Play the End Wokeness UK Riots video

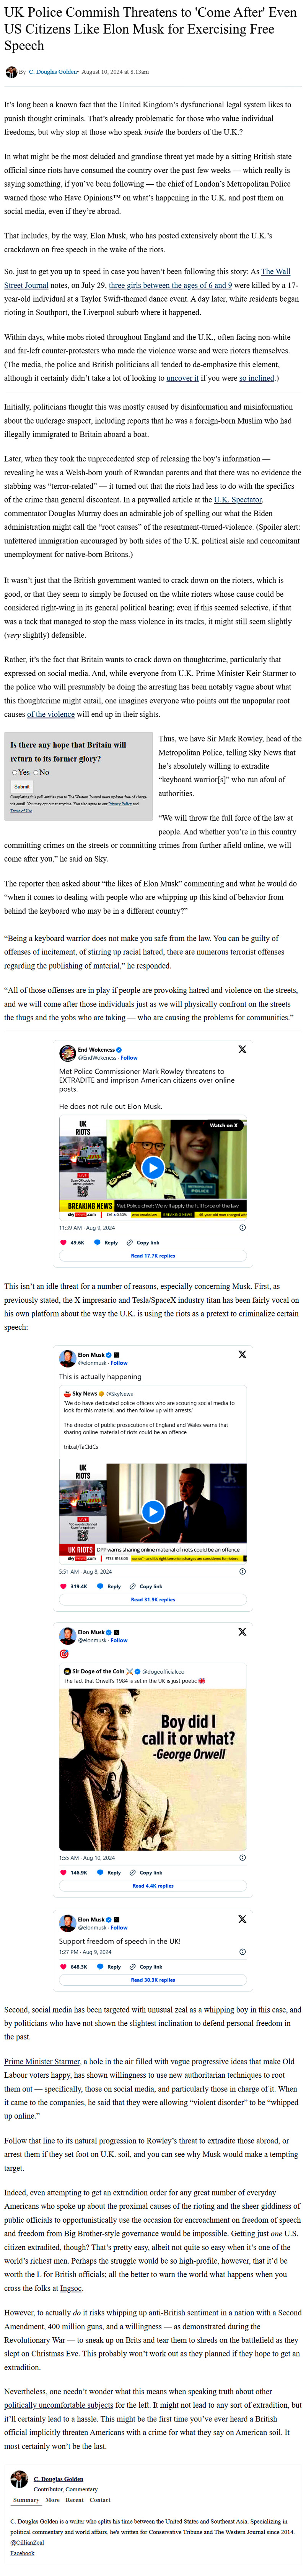pyautogui.click(x=153, y=1167)
